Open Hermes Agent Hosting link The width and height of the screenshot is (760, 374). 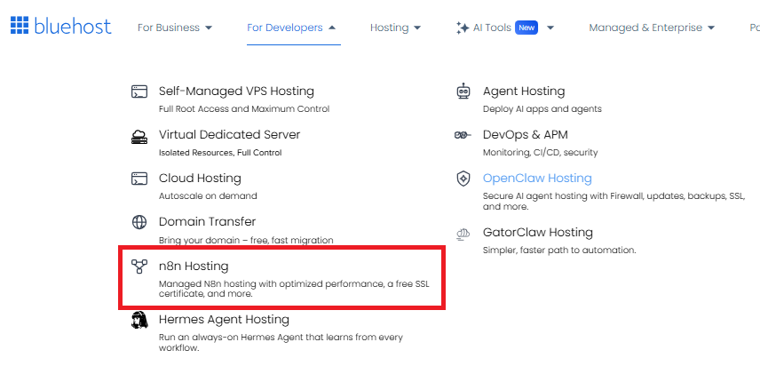pos(224,320)
